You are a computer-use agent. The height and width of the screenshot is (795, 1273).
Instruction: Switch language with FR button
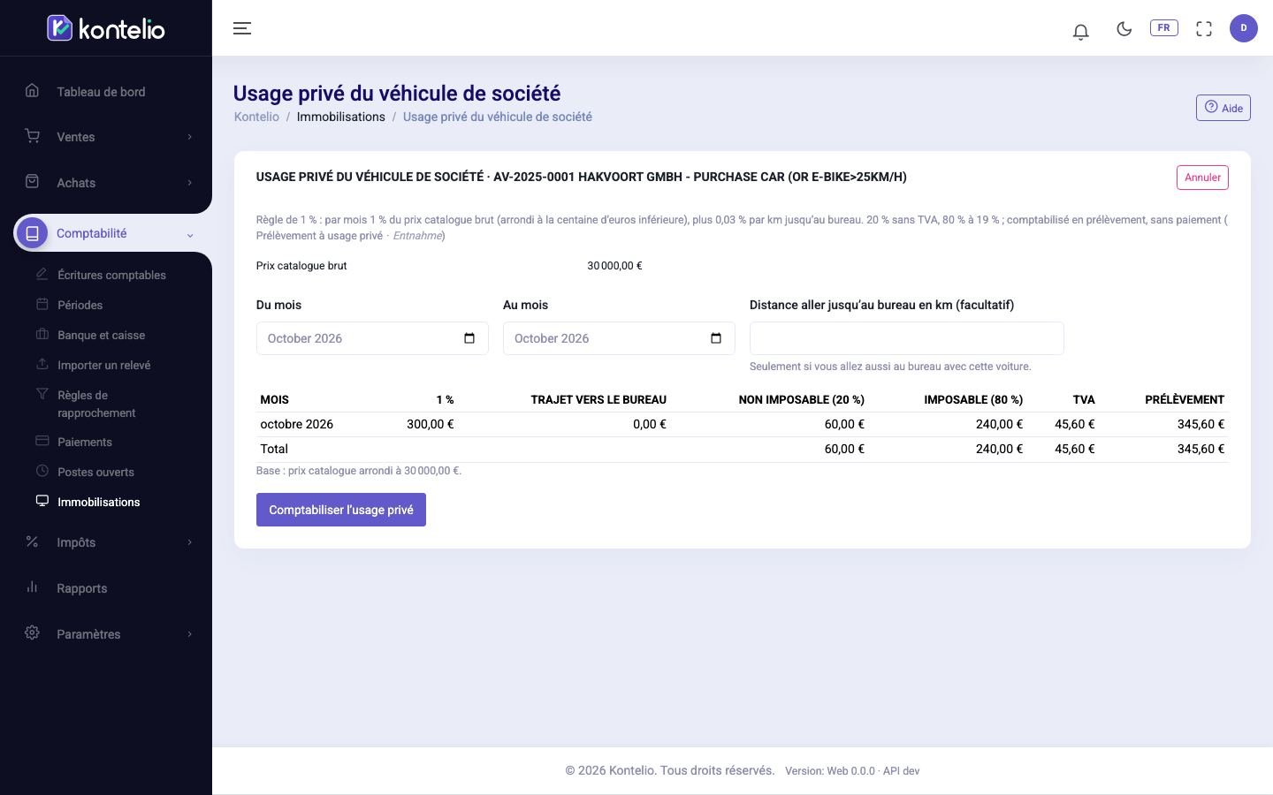pyautogui.click(x=1163, y=27)
